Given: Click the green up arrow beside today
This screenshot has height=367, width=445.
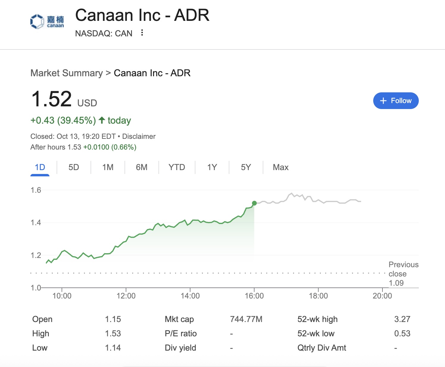Looking at the screenshot, I should tap(102, 120).
